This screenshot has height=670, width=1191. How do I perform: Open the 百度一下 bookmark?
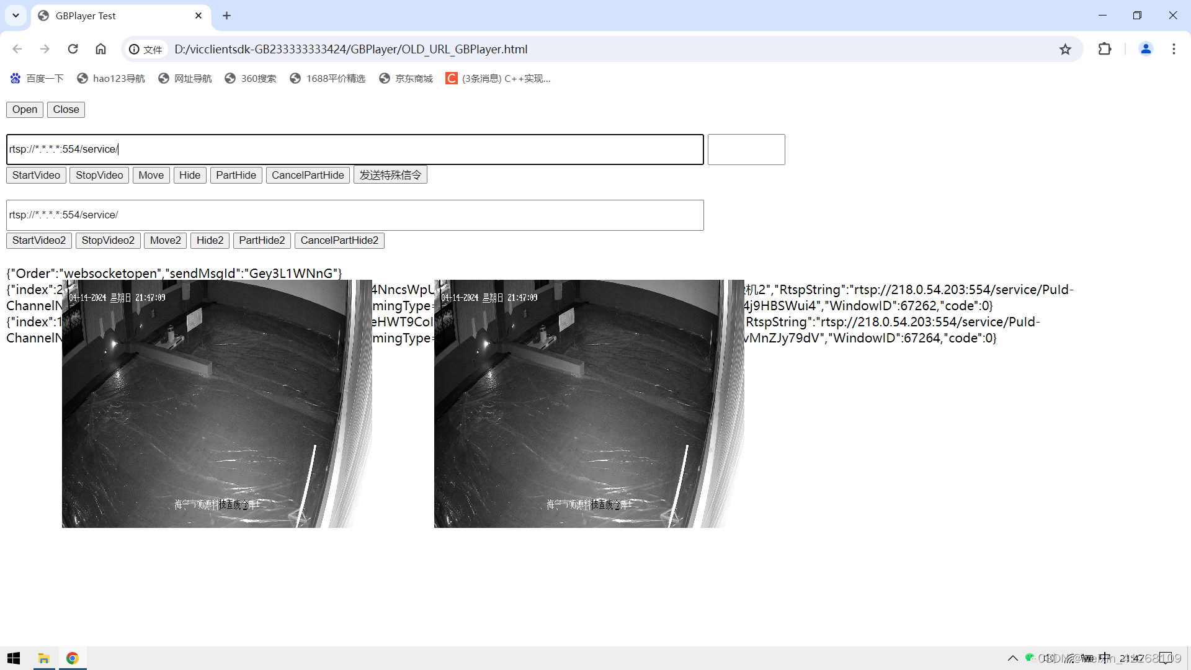pos(37,78)
